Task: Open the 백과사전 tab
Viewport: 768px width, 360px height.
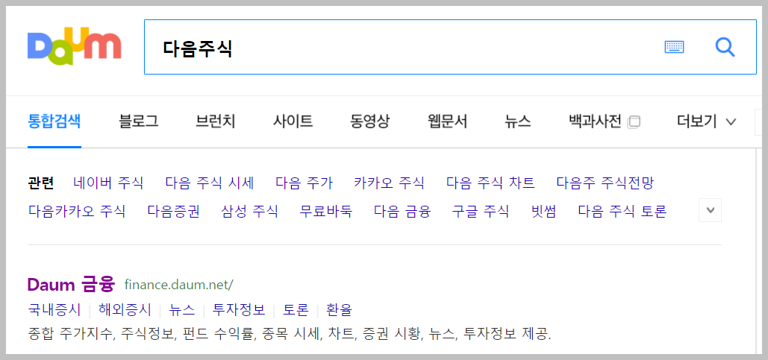Action: 595,121
